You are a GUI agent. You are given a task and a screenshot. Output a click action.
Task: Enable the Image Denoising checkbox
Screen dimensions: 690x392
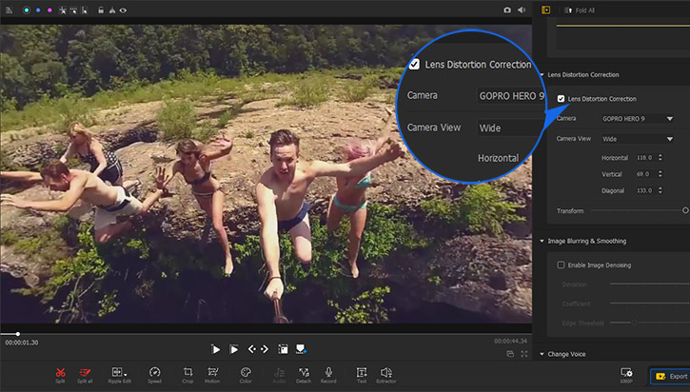pyautogui.click(x=562, y=265)
